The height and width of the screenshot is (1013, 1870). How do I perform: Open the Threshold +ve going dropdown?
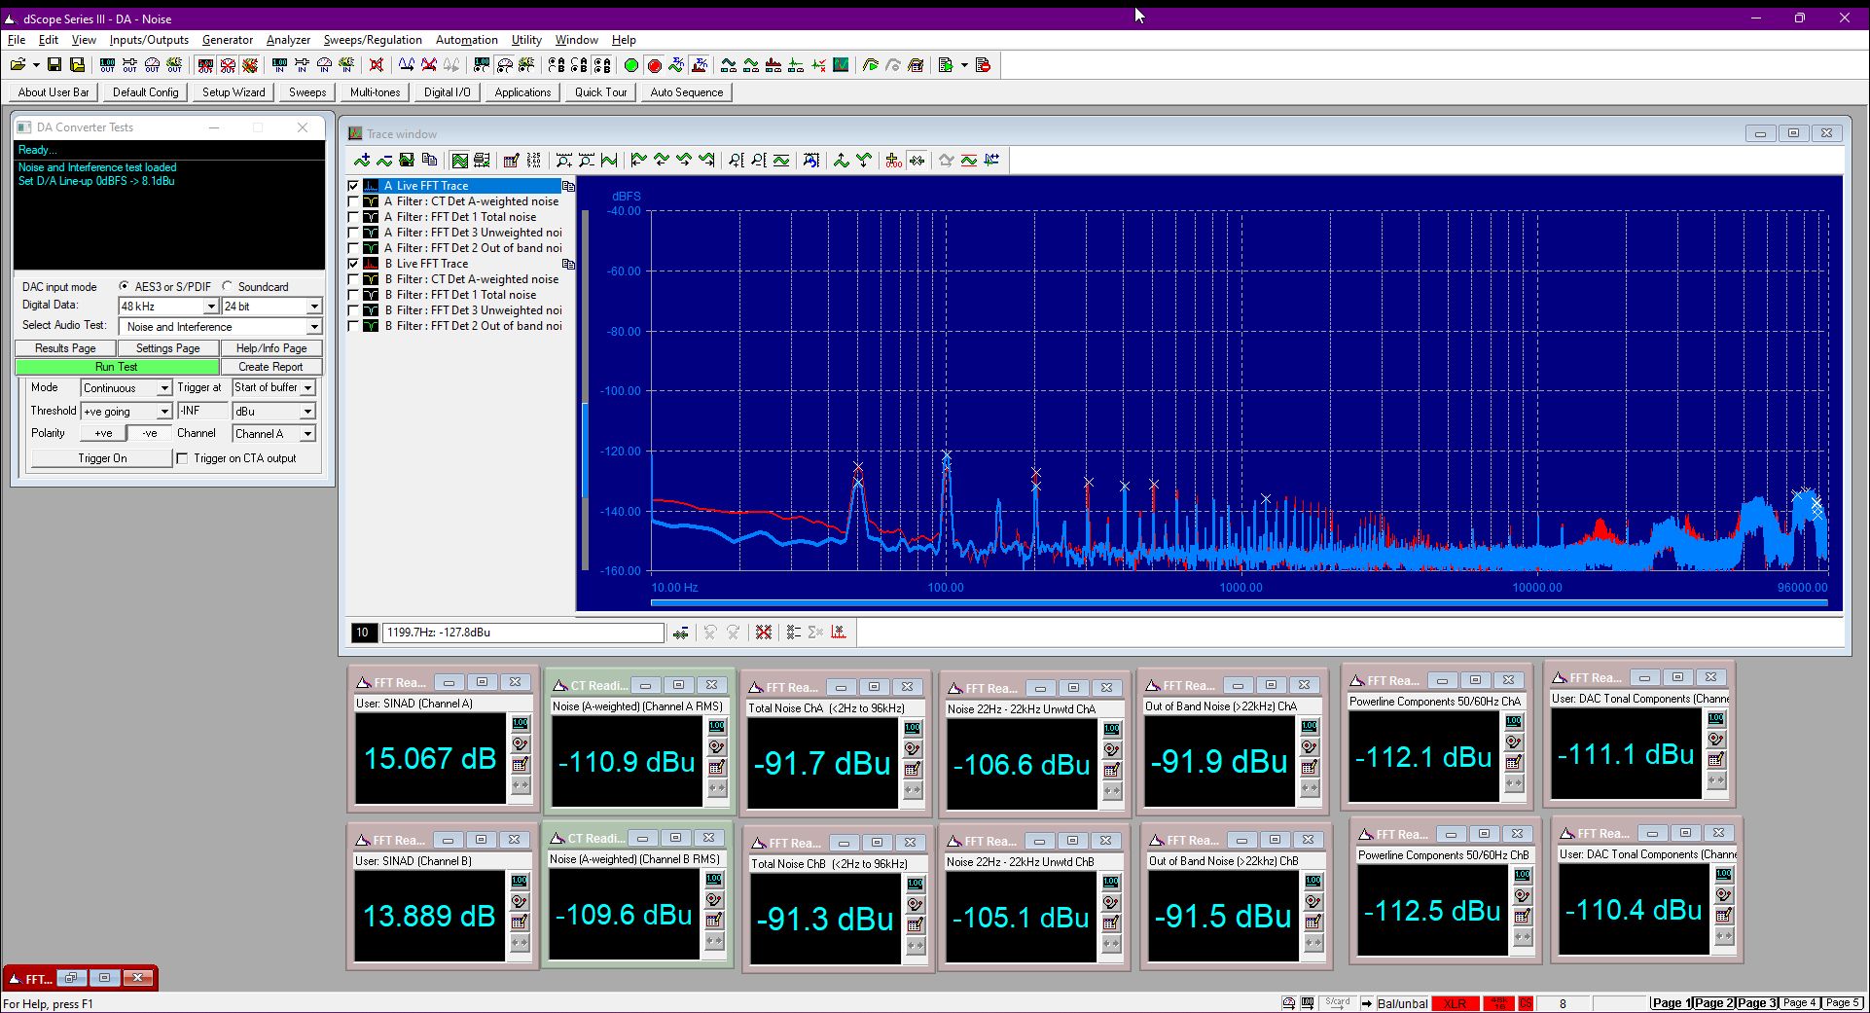163,412
